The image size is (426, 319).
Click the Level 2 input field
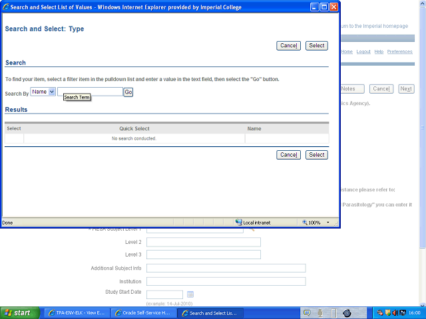(x=203, y=242)
